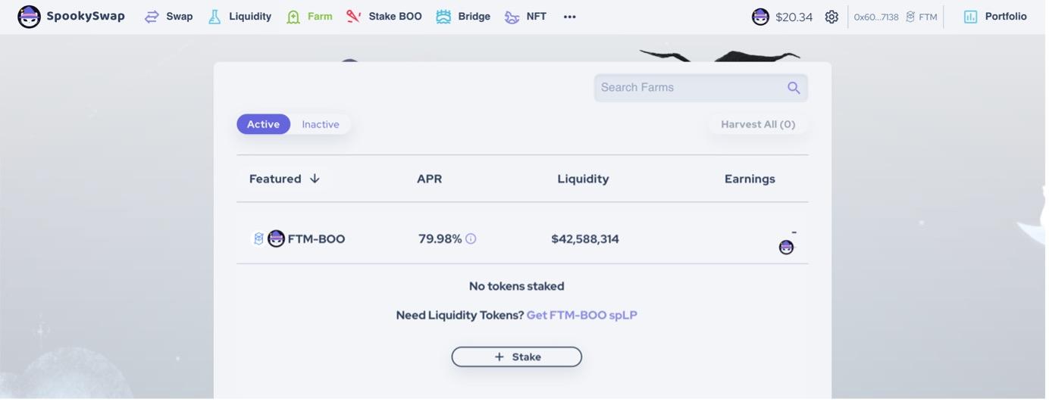This screenshot has height=402, width=1049.
Task: Click the BOO price ghost icon
Action: point(760,17)
